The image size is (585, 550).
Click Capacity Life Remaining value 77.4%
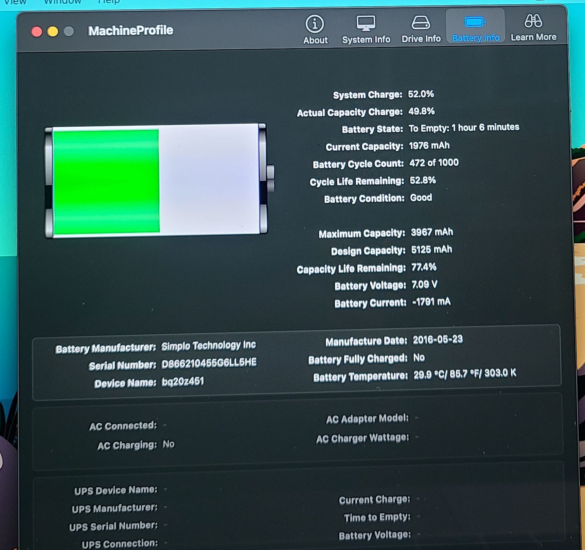point(424,267)
